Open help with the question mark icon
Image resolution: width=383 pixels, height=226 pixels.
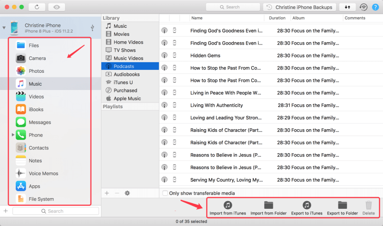coord(375,7)
